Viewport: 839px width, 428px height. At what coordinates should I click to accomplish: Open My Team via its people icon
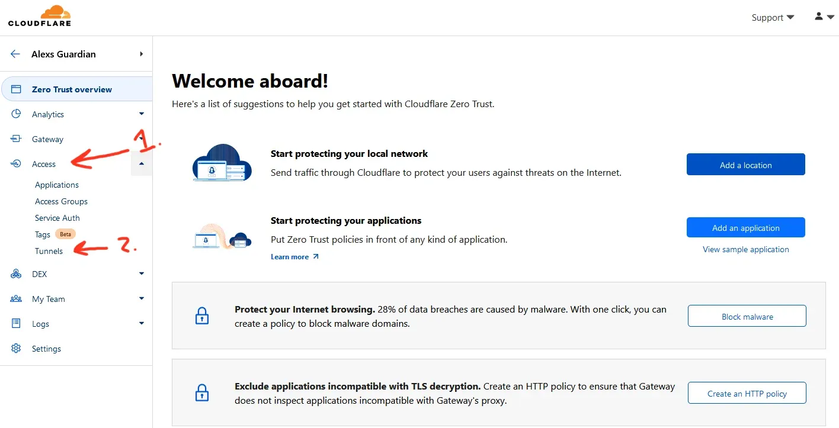coord(16,298)
